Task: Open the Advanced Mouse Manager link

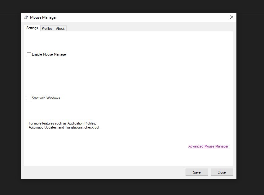Action: click(x=208, y=146)
